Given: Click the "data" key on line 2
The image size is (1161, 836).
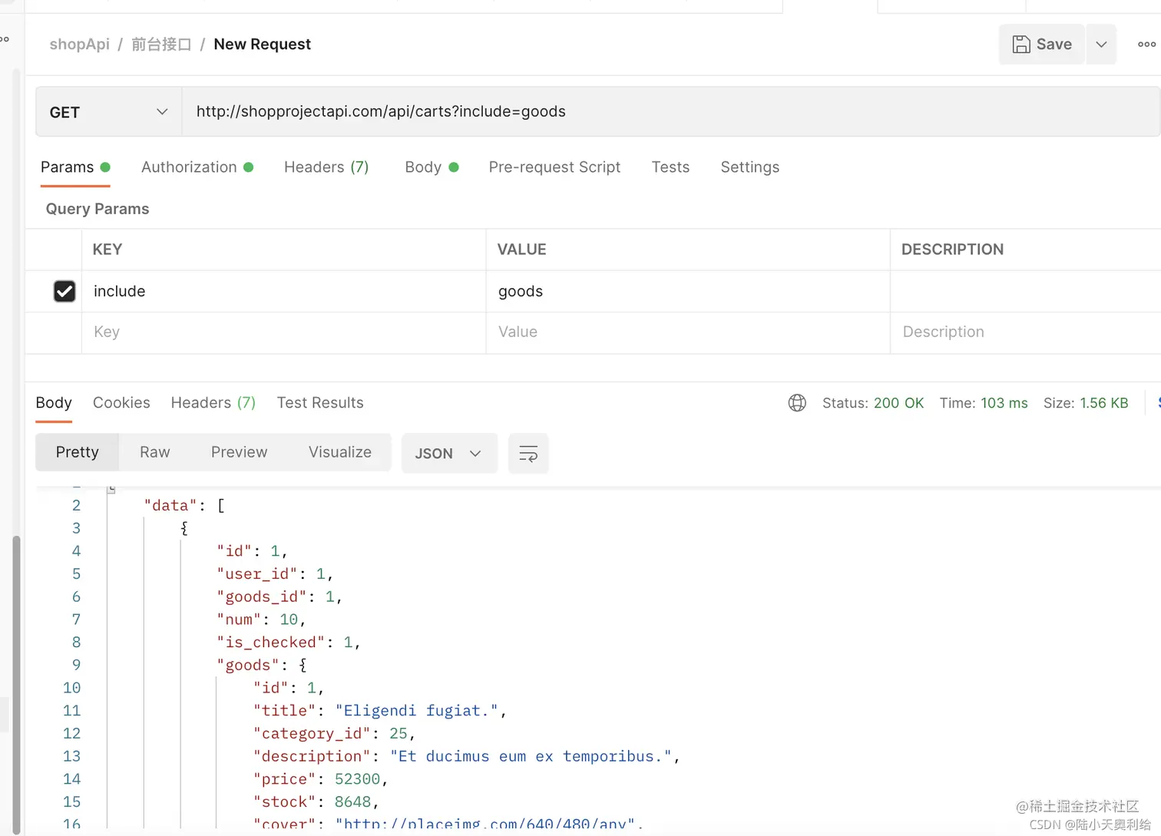Looking at the screenshot, I should point(170,505).
